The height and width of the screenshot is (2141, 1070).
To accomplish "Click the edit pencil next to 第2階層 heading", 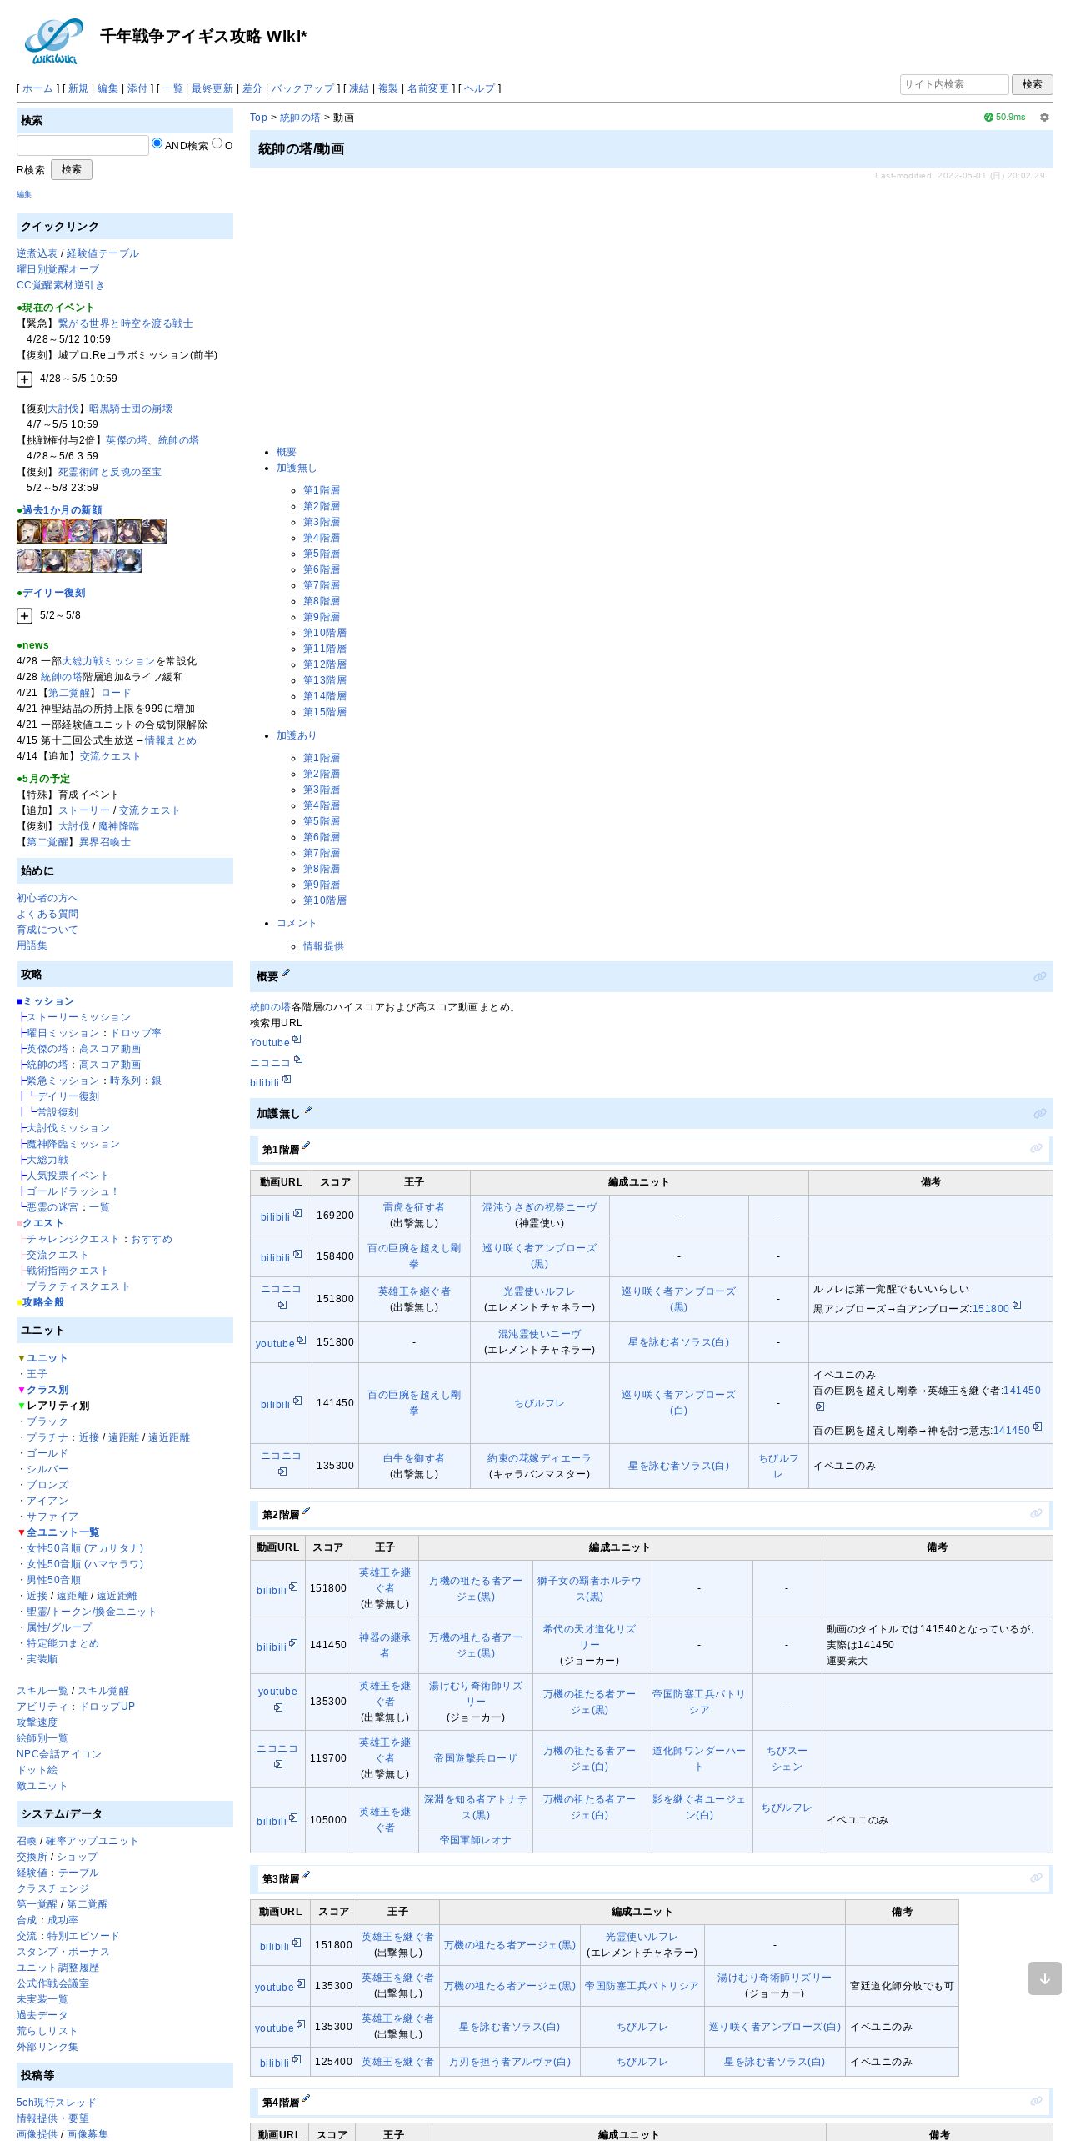I will 306,1511.
